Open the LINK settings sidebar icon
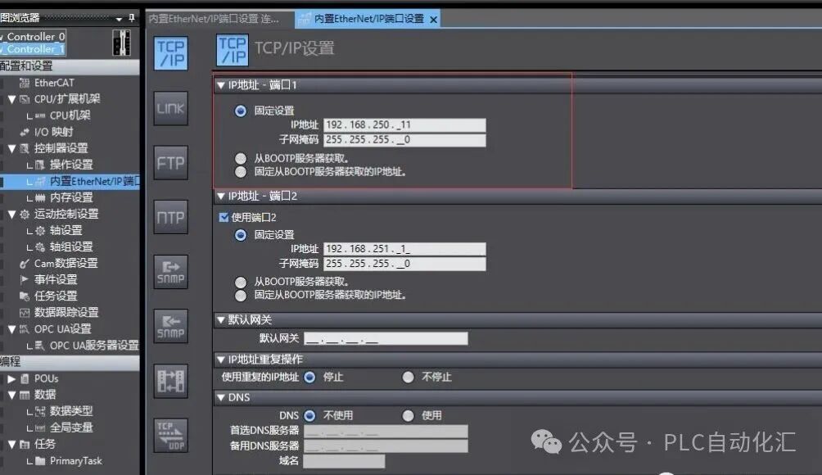This screenshot has height=475, width=822. (171, 109)
